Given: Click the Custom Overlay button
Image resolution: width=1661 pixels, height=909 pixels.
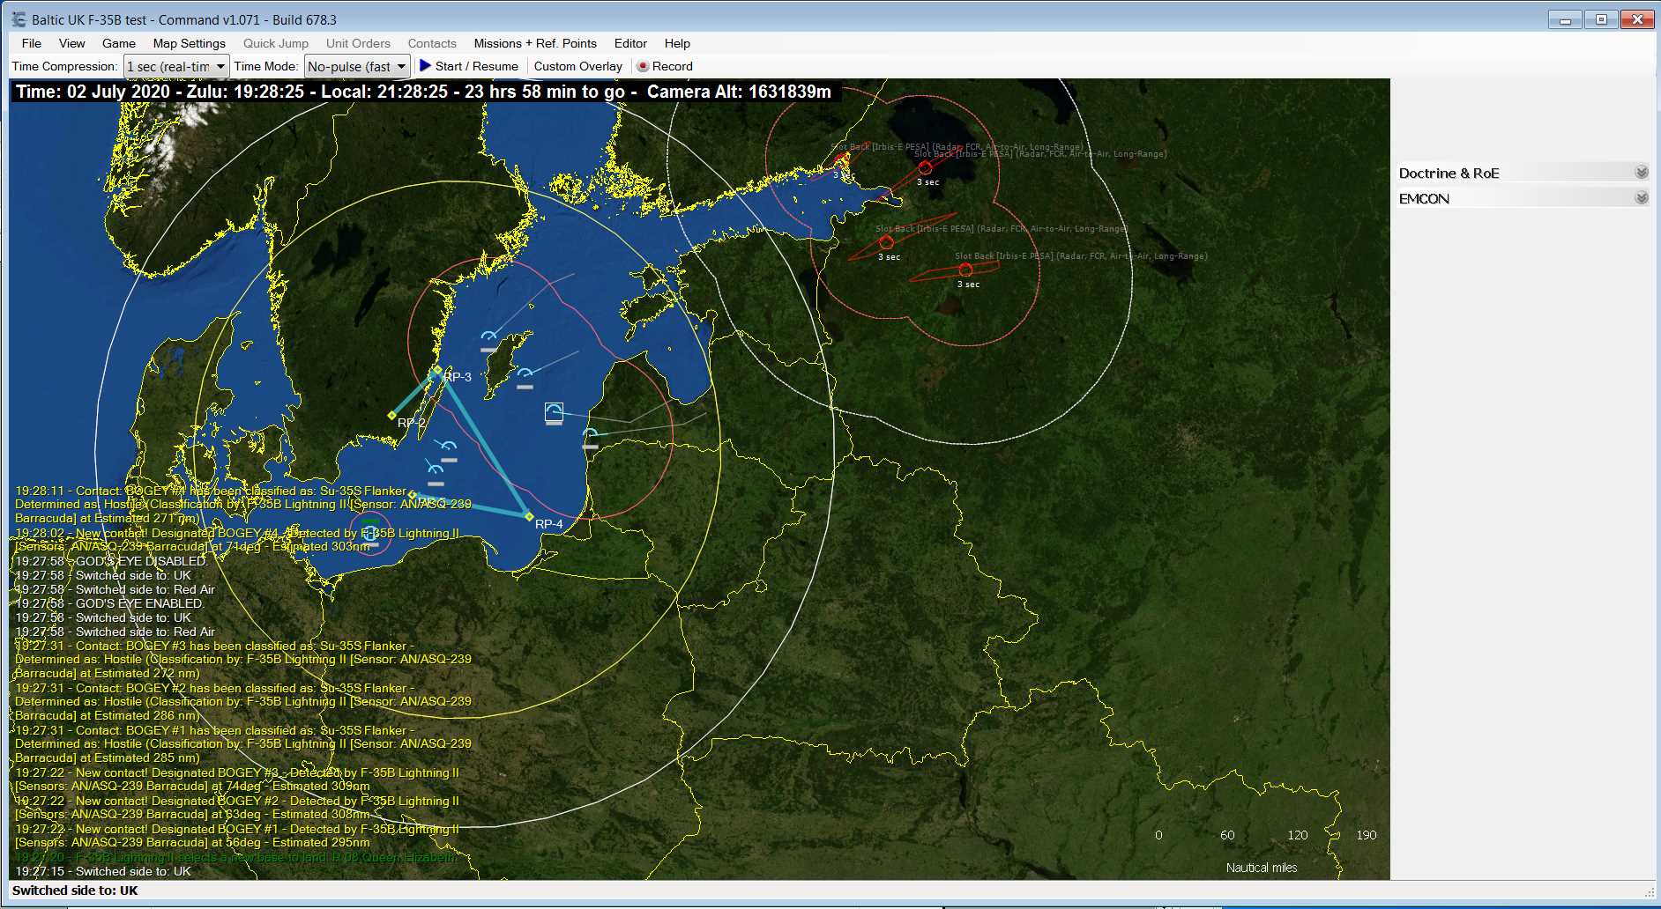Looking at the screenshot, I should click(578, 66).
